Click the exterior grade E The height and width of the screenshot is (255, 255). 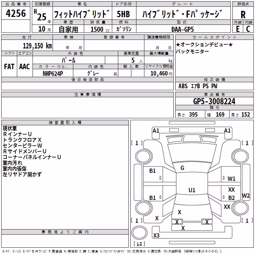click(237, 29)
